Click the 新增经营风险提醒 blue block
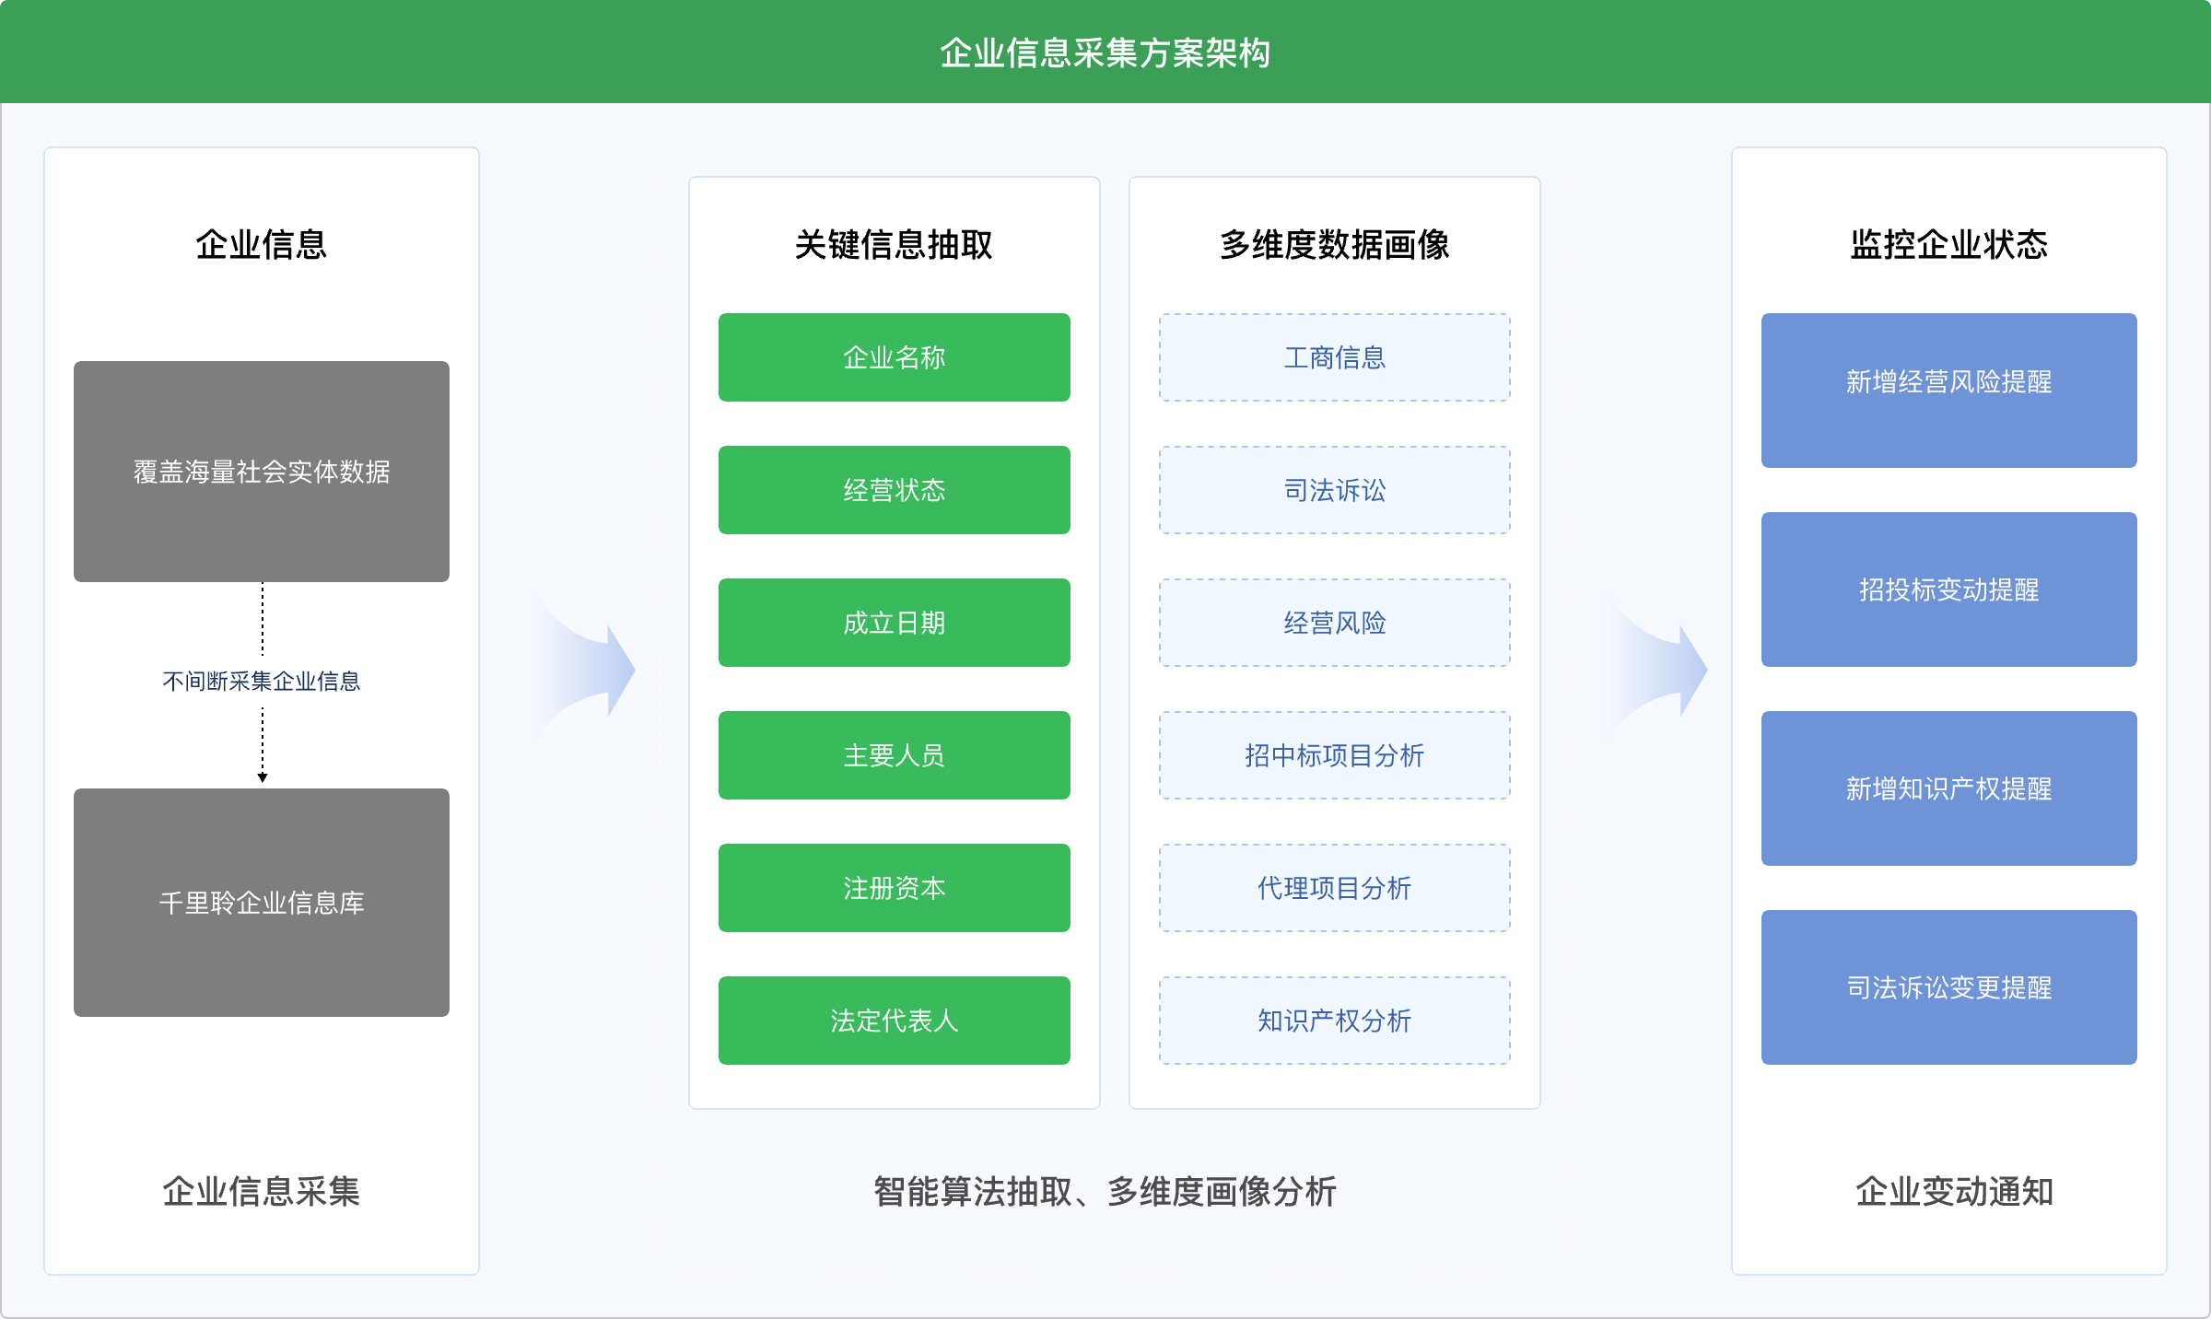This screenshot has width=2211, height=1319. (x=1948, y=391)
